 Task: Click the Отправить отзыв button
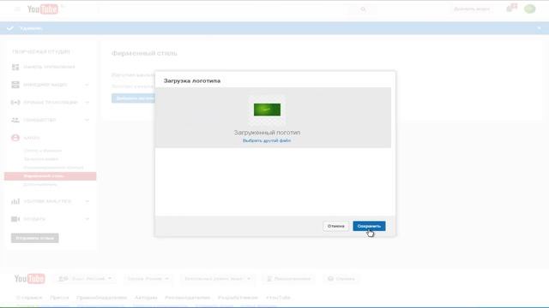[x=34, y=238]
